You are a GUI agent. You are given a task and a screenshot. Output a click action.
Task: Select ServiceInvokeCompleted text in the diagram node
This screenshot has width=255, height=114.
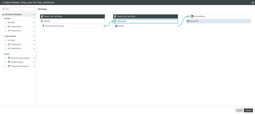click(54, 26)
